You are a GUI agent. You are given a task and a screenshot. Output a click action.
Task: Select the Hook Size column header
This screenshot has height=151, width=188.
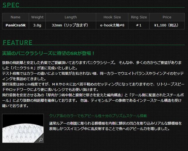tap(112, 17)
